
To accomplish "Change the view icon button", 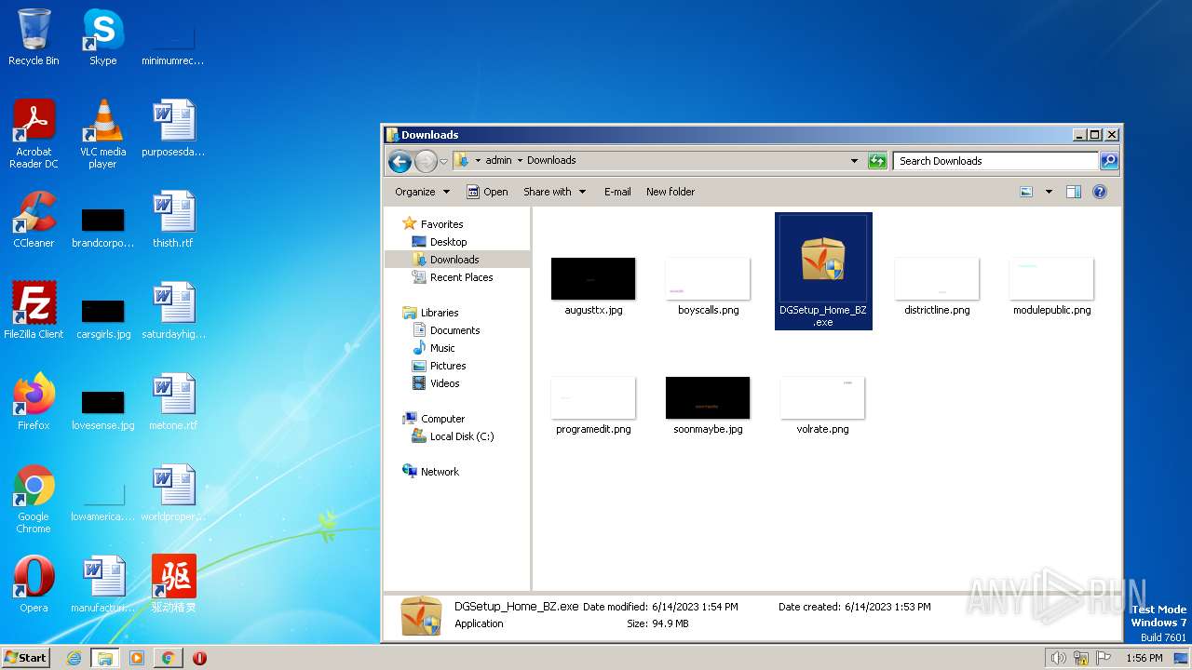I will click(x=1026, y=192).
